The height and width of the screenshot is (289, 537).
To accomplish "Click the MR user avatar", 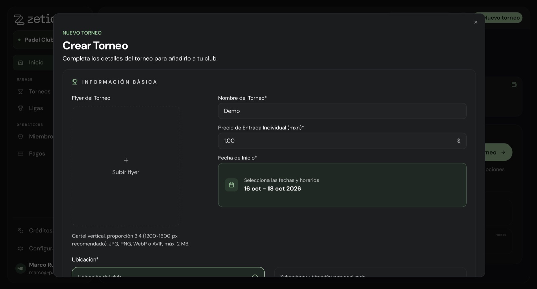I will (20, 268).
